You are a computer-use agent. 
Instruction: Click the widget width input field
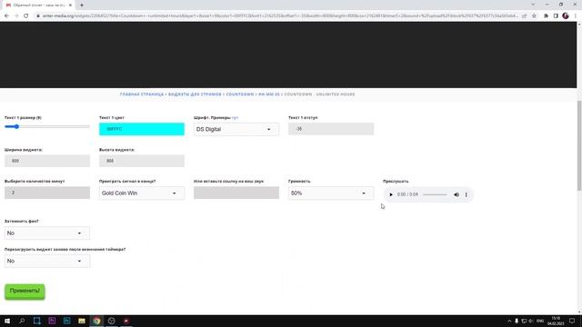tap(47, 161)
